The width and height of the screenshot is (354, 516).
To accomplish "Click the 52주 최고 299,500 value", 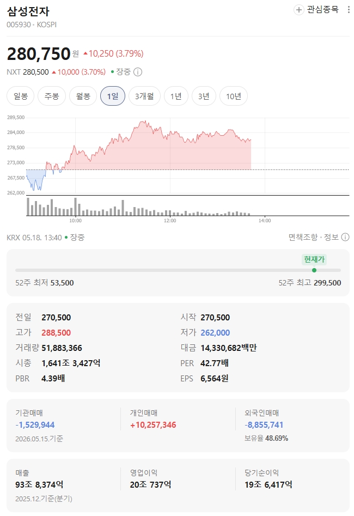I will 327,283.
